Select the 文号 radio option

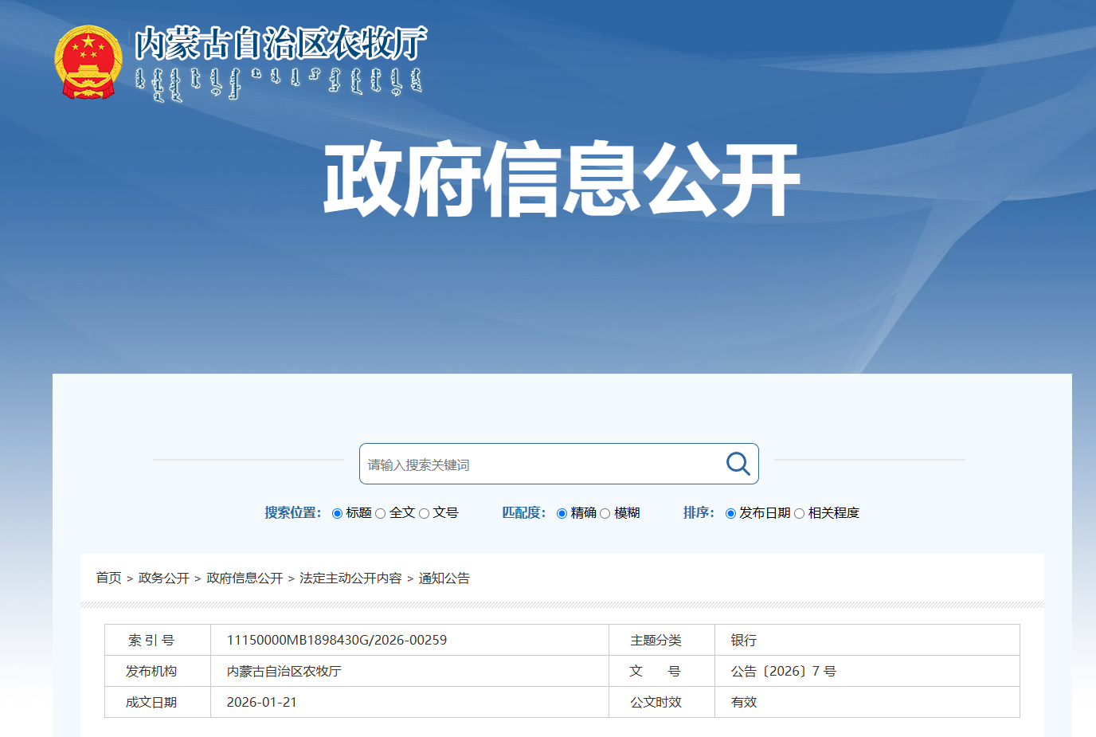425,513
